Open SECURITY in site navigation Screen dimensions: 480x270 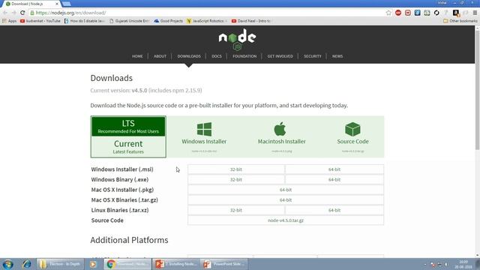coord(313,56)
